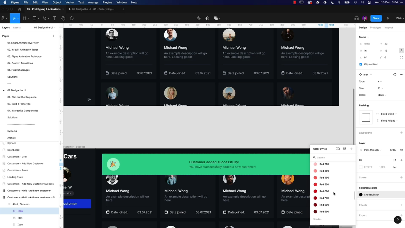Use the selection as a mask
This screenshot has height=228, width=405.
pos(207,18)
